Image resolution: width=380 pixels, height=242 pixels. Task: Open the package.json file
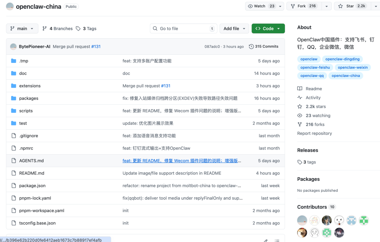pos(32,185)
